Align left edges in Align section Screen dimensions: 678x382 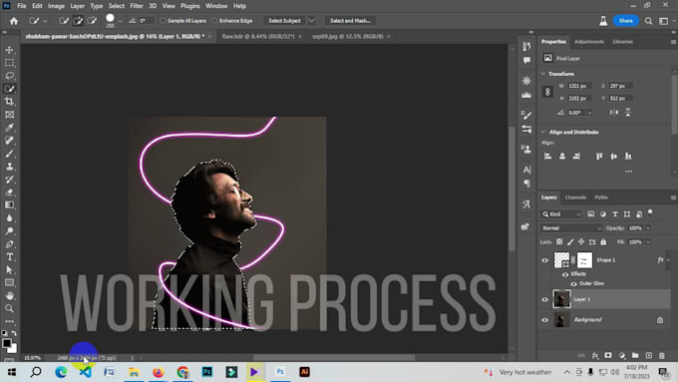click(x=547, y=157)
